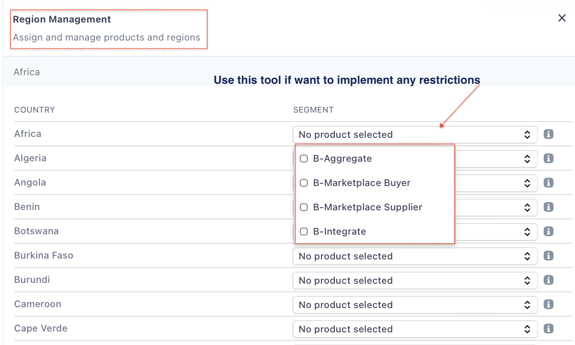Collapse the Africa segment dropdown
The image size is (575, 345).
pos(414,135)
